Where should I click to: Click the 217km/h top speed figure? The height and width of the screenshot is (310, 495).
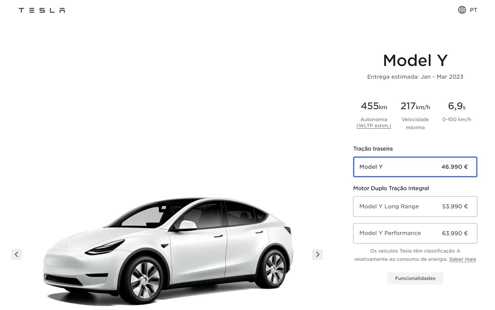point(415,106)
